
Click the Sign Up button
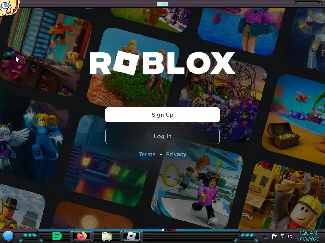[162, 115]
